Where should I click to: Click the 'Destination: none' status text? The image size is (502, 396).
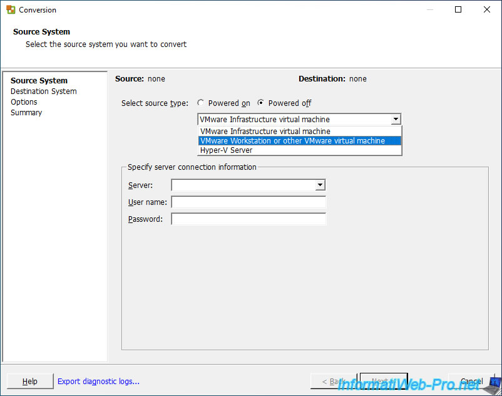click(x=332, y=79)
